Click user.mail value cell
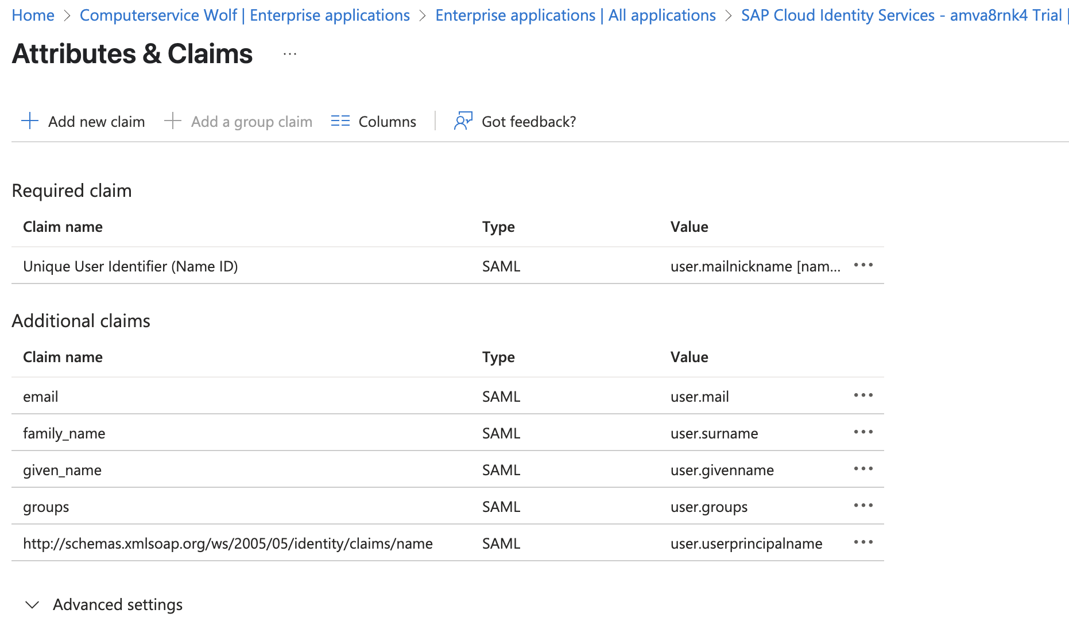 pyautogui.click(x=700, y=397)
